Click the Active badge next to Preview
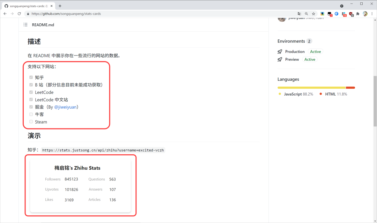377x223 pixels. [x=310, y=59]
